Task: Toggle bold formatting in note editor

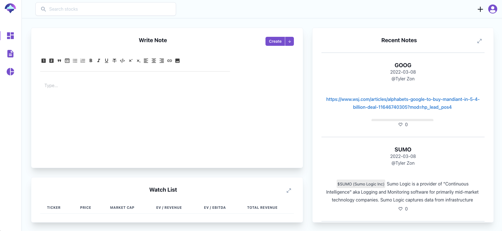Action: [x=91, y=61]
